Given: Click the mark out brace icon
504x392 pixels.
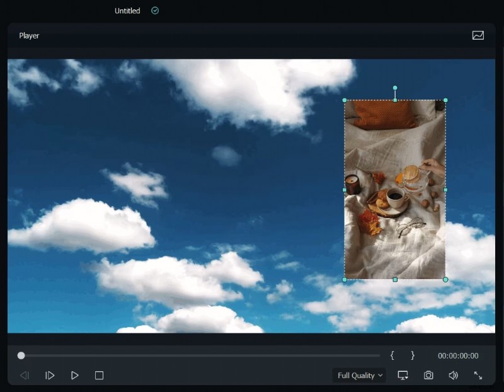Looking at the screenshot, I should (x=413, y=356).
